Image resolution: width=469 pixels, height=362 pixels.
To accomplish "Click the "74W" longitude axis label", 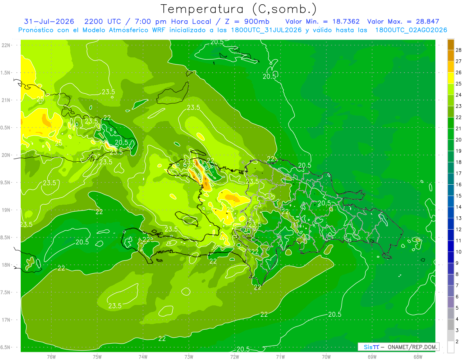I will tap(143, 357).
